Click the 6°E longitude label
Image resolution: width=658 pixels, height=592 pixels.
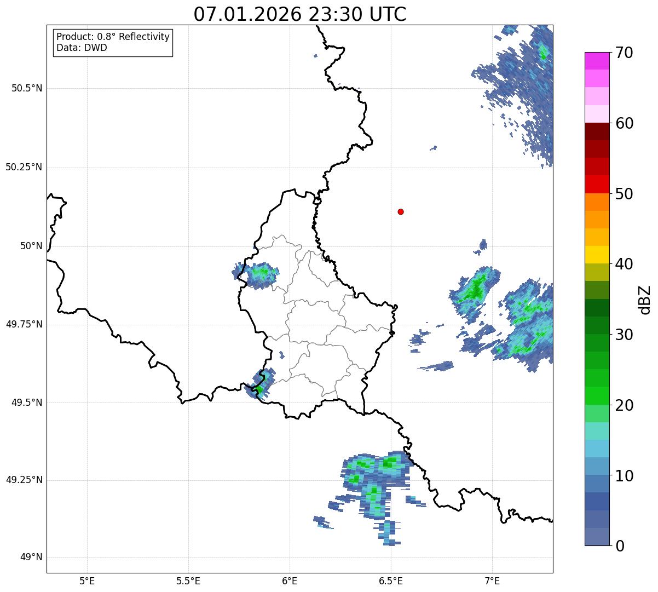click(x=290, y=581)
